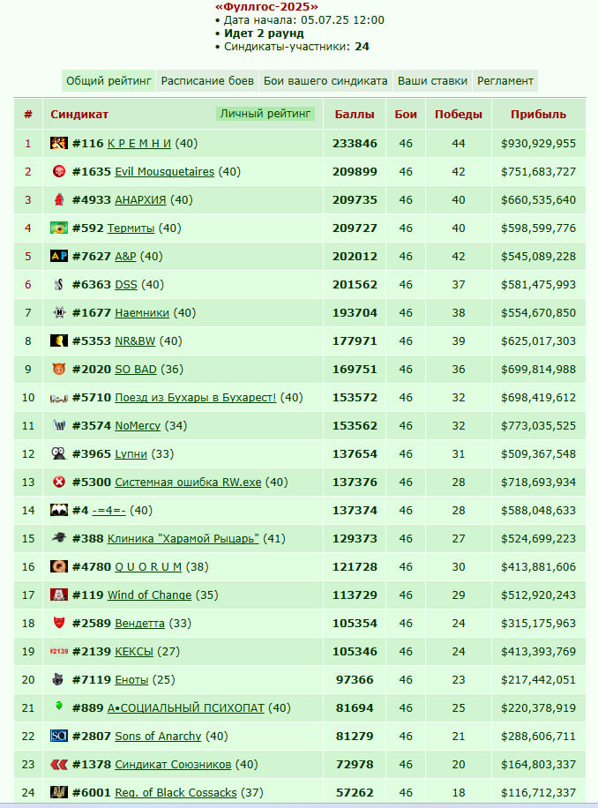This screenshot has width=598, height=808.
Task: Switch to the Расписание боев tab
Action: pos(207,81)
